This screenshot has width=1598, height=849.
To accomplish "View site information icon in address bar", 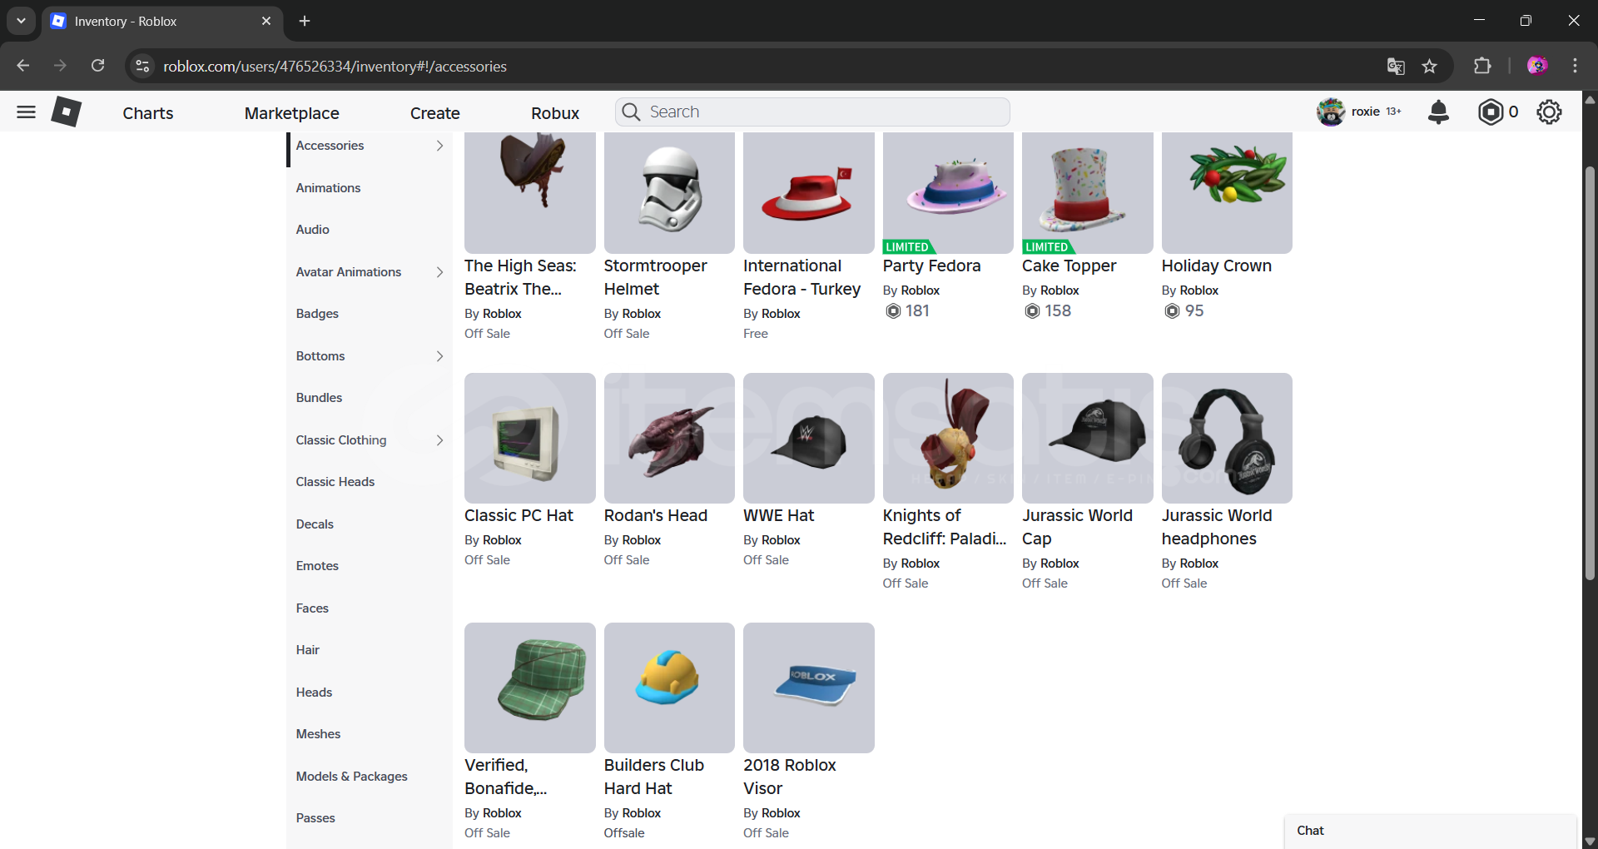I will tap(142, 66).
